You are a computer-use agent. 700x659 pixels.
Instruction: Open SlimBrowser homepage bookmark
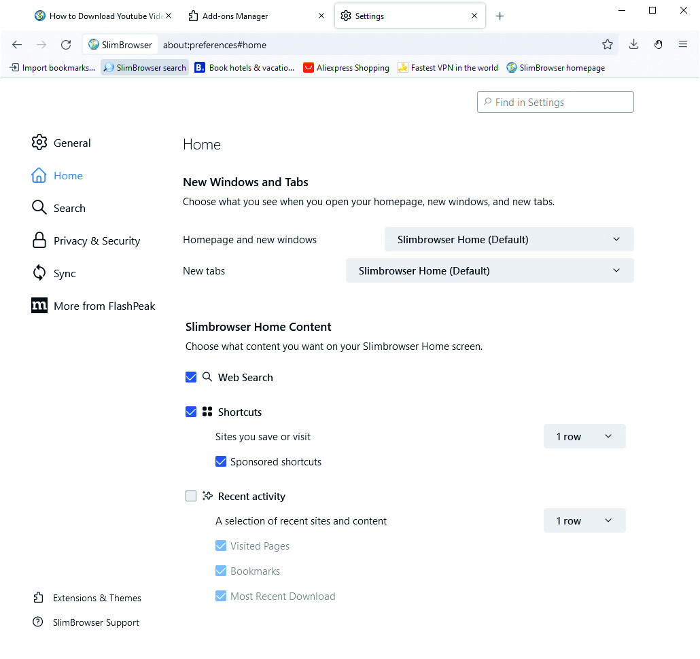pos(556,67)
